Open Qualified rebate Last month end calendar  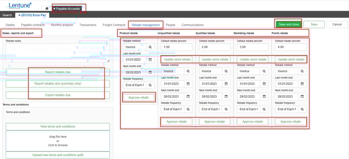point(226,84)
